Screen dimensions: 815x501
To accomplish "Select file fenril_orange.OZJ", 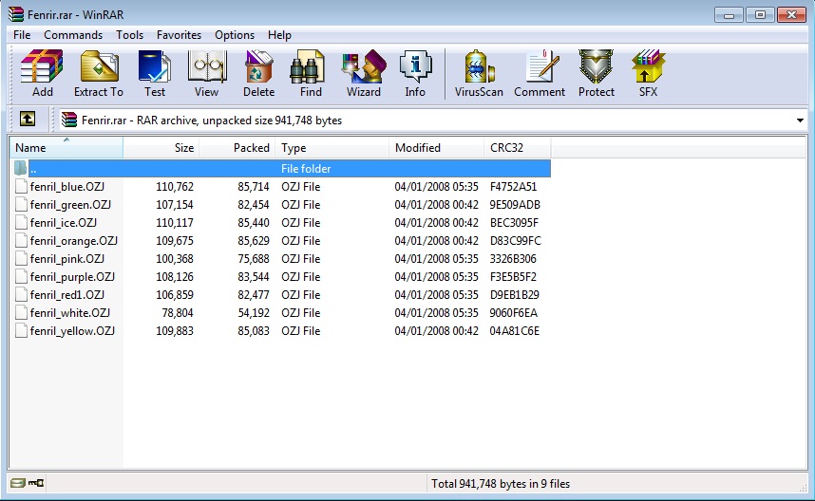I will pyautogui.click(x=74, y=241).
